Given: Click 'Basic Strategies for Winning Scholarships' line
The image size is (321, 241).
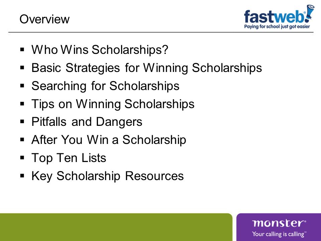Looking at the screenshot, I should (x=146, y=68).
